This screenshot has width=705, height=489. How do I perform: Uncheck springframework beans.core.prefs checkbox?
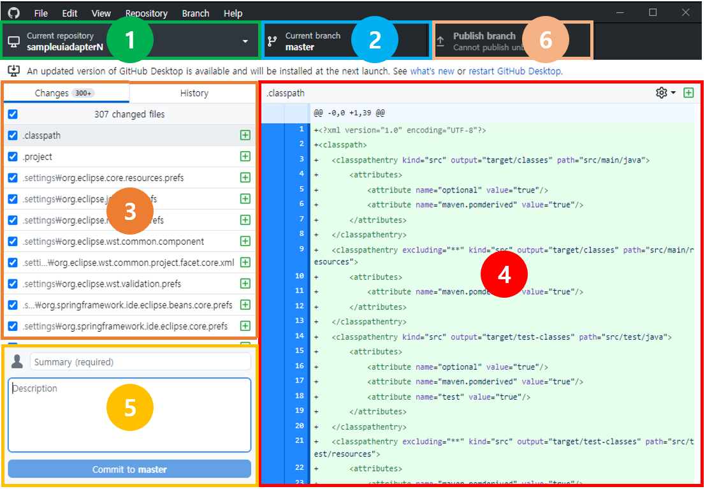click(13, 305)
